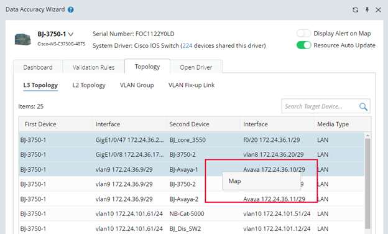Choose Map from the context menu
The width and height of the screenshot is (388, 234).
point(261,181)
